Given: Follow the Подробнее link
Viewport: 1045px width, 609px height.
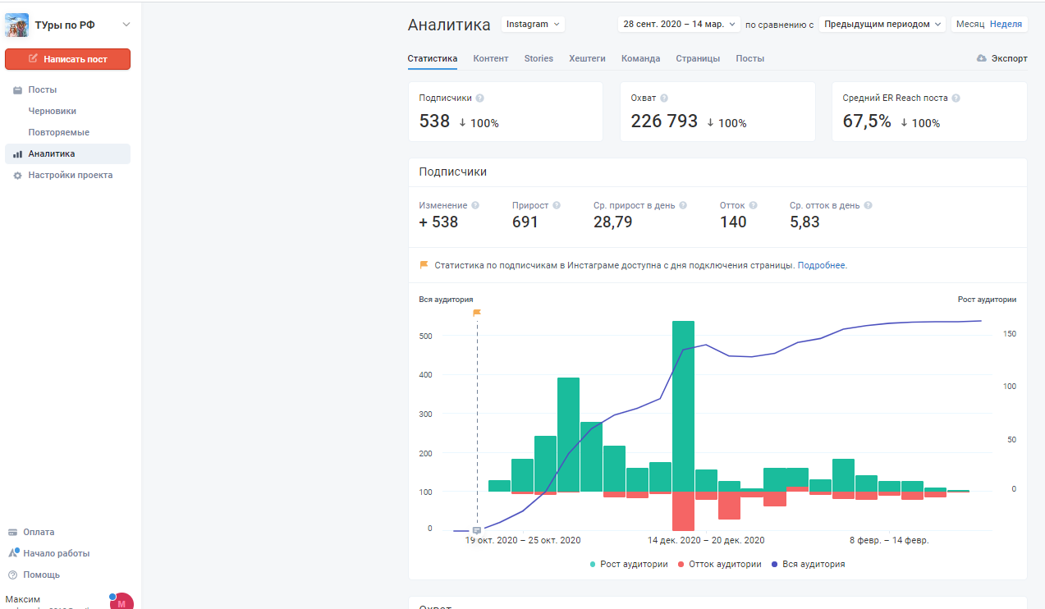Looking at the screenshot, I should (x=821, y=266).
